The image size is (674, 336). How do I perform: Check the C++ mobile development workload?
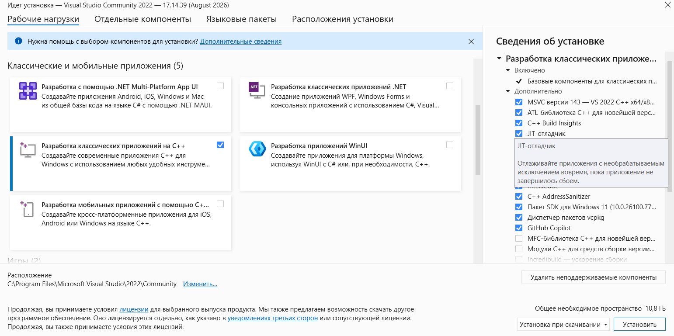click(x=220, y=204)
